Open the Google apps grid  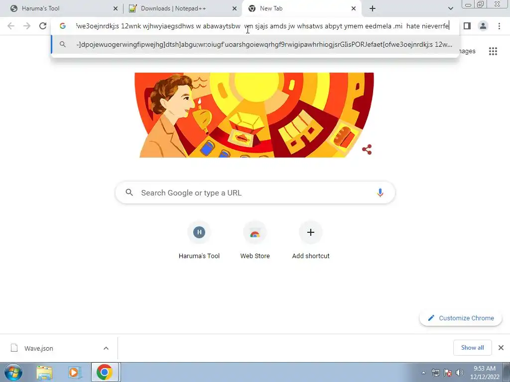click(x=493, y=51)
